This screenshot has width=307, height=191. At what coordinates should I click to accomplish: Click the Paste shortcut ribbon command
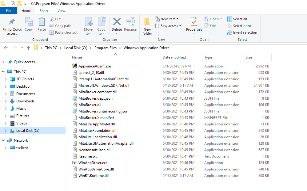pyautogui.click(x=63, y=32)
